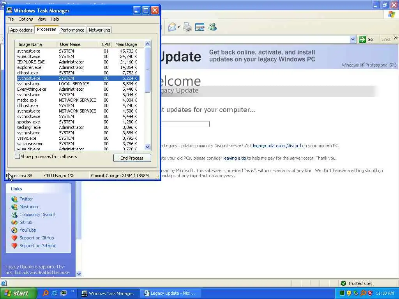Open the Options menu in Task Manager

click(25, 19)
